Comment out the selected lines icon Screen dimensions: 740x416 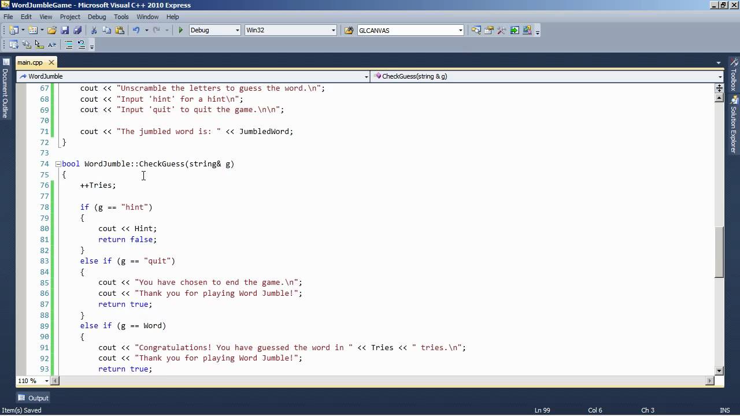click(69, 44)
